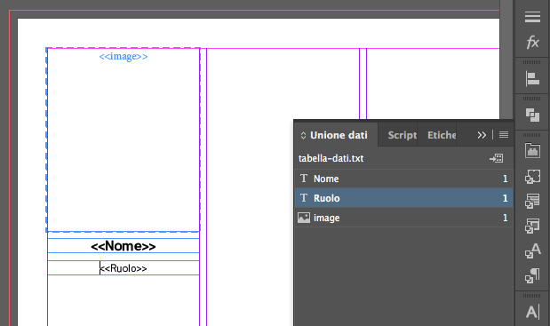Image resolution: width=550 pixels, height=326 pixels.
Task: Open the Table Styles panel icon
Action: click(x=532, y=202)
